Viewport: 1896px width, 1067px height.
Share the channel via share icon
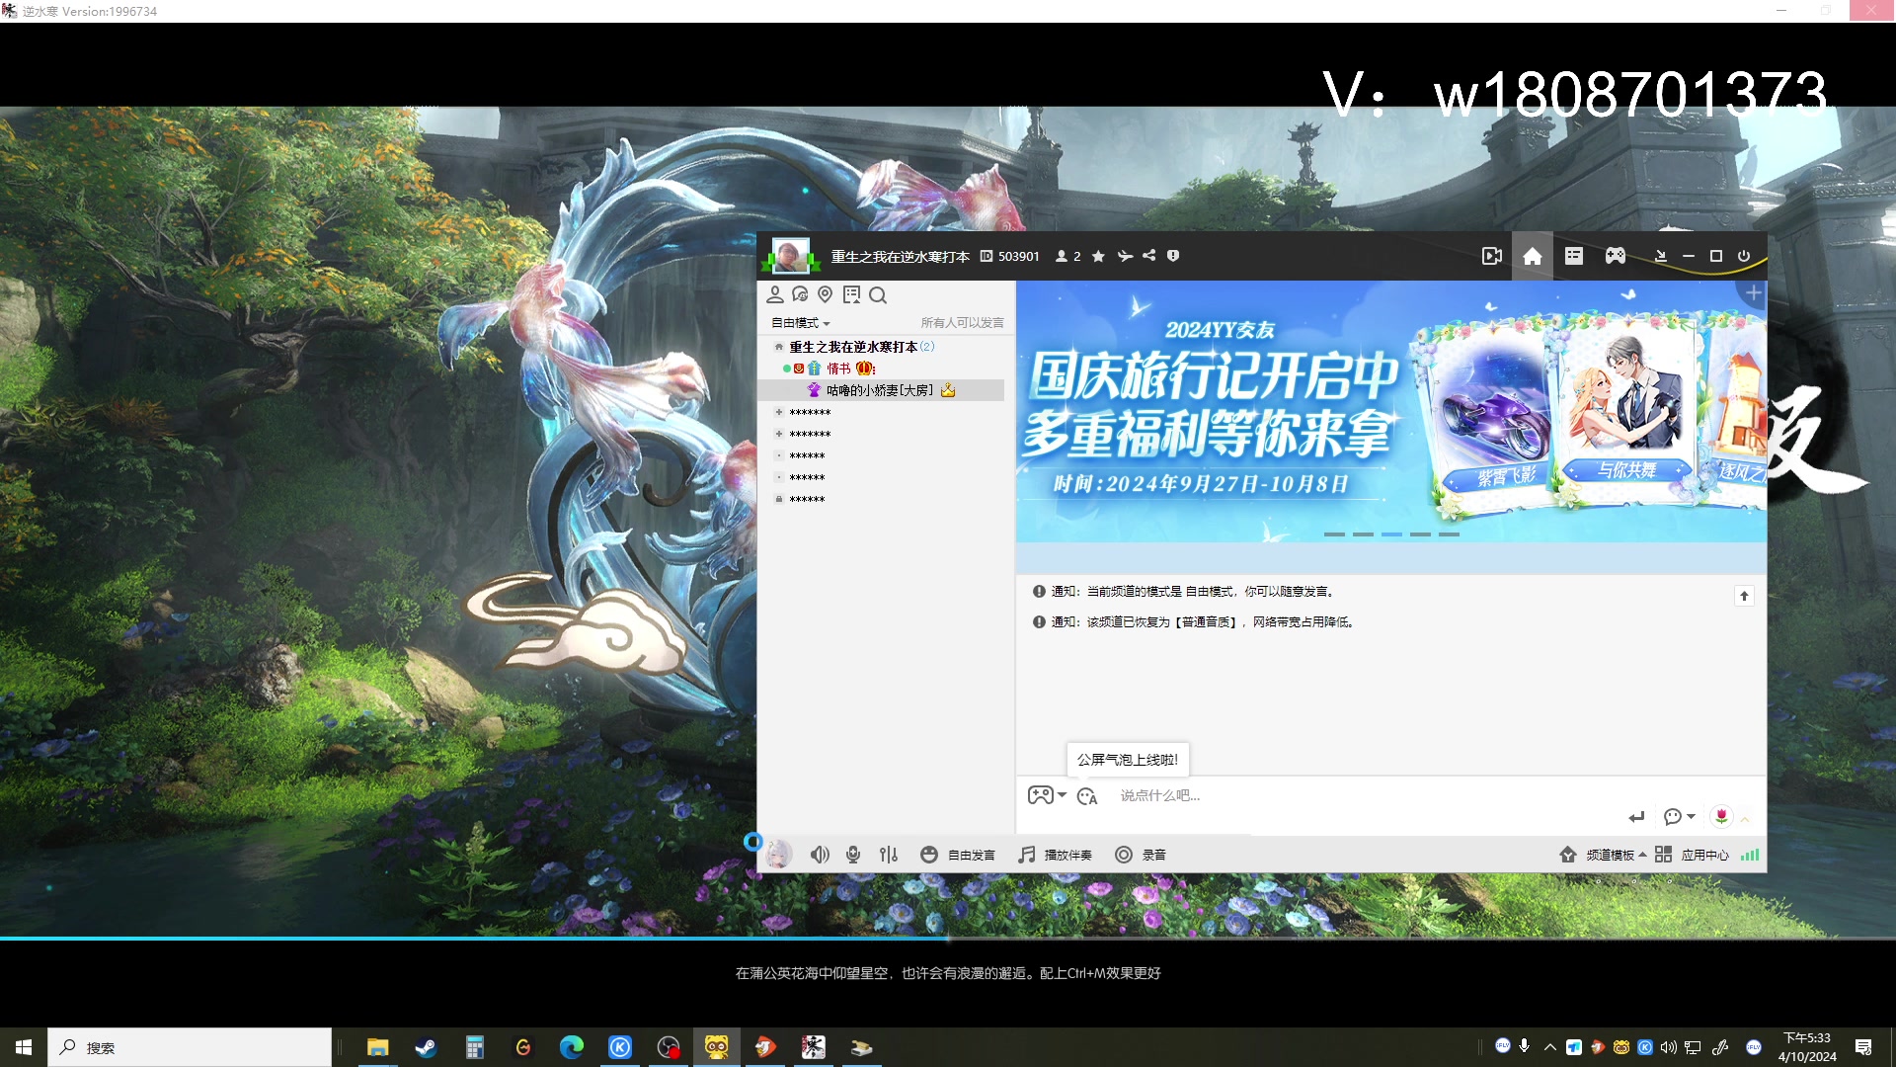pos(1148,256)
